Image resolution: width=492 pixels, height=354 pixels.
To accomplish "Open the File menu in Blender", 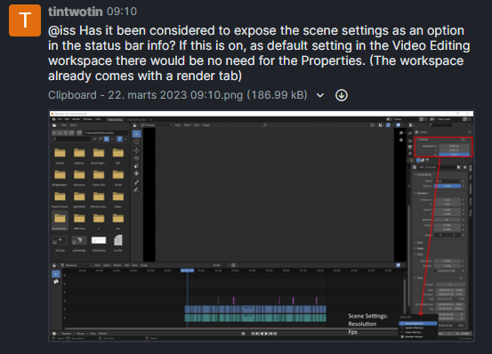I will [x=60, y=119].
